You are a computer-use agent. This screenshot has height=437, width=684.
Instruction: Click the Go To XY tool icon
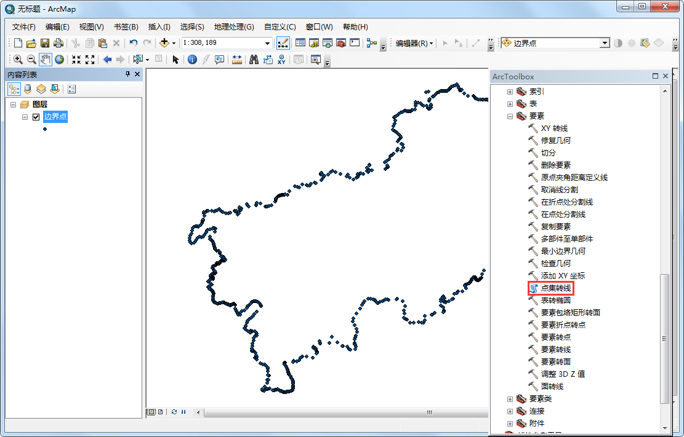point(281,58)
